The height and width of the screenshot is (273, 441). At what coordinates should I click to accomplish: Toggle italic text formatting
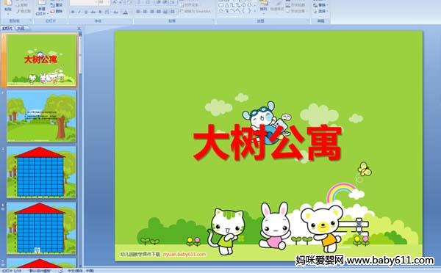[x=79, y=12]
